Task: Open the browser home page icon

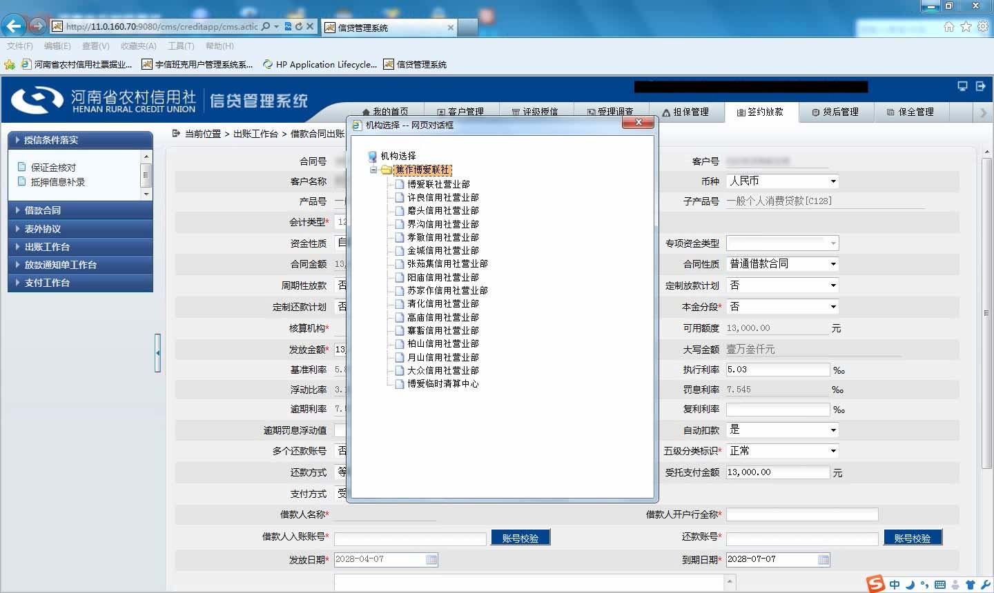Action: 949,26
